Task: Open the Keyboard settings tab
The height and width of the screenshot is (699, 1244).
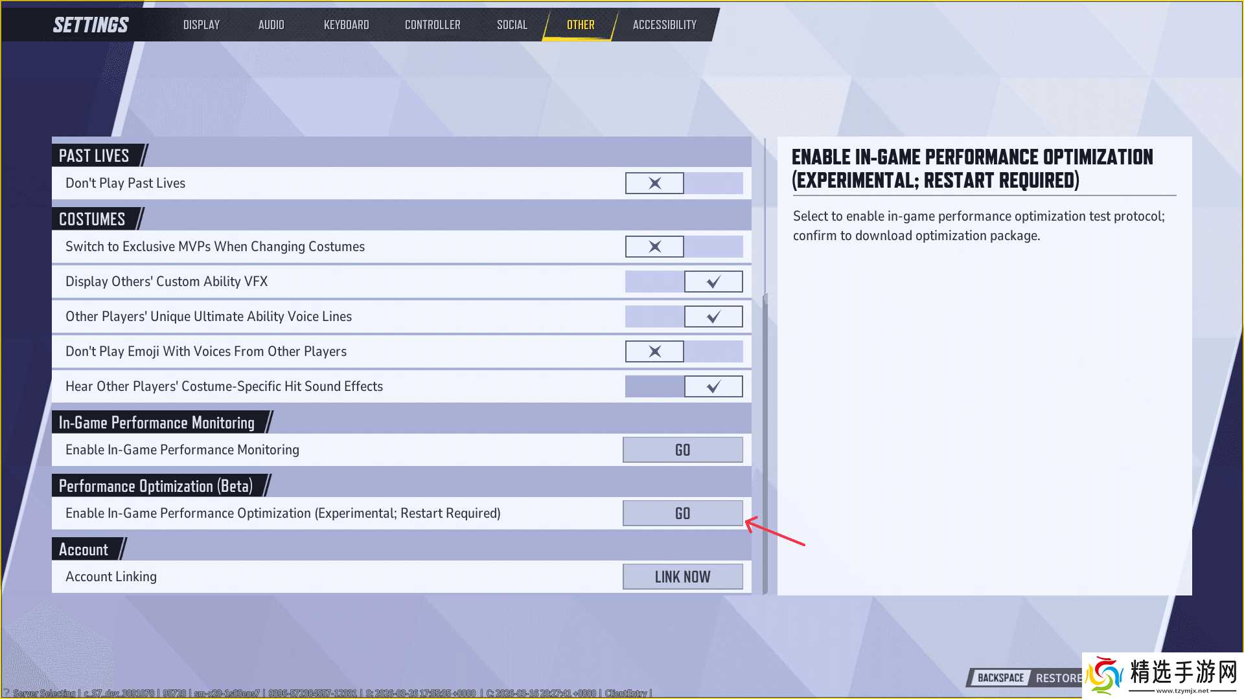Action: tap(346, 25)
